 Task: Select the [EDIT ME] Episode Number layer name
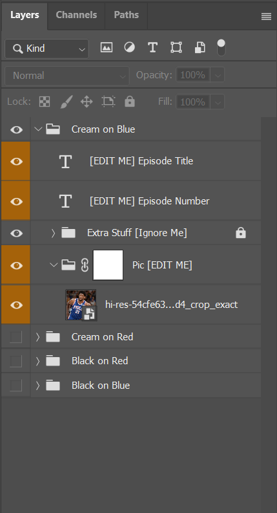tap(150, 201)
